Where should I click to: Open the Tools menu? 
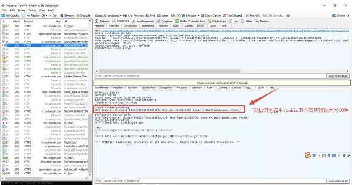(32, 10)
